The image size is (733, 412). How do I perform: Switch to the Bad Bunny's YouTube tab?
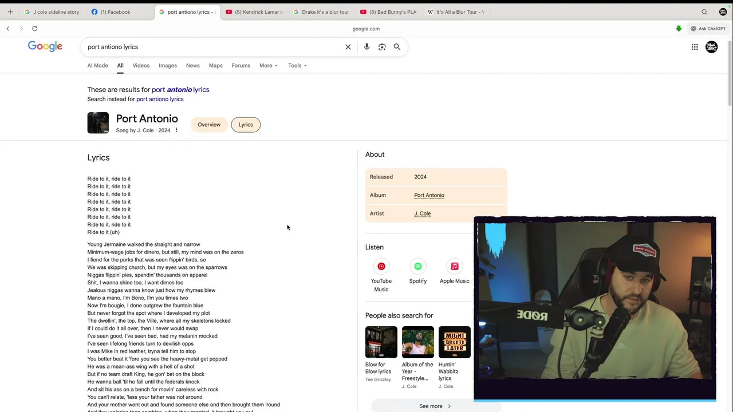(389, 11)
